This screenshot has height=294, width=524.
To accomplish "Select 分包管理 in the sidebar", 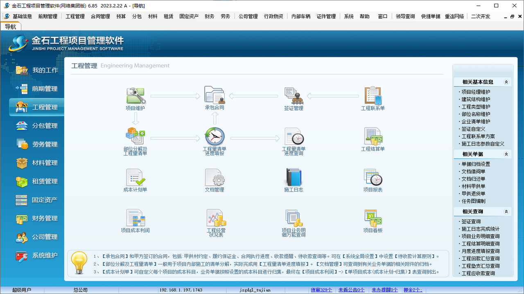I will 37,126.
